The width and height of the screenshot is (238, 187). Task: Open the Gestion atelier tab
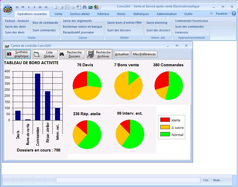point(80,14)
